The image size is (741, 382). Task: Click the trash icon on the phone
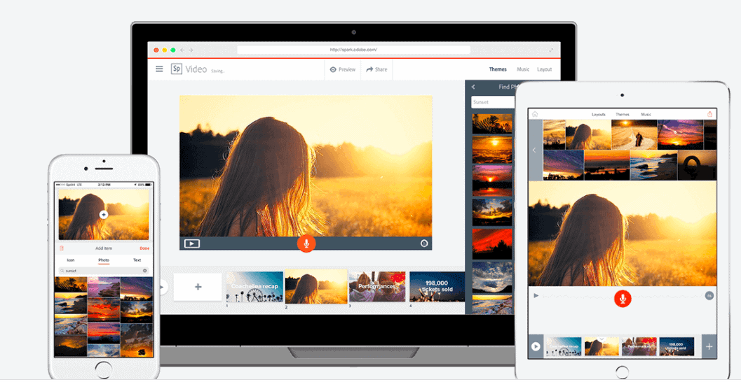click(62, 248)
